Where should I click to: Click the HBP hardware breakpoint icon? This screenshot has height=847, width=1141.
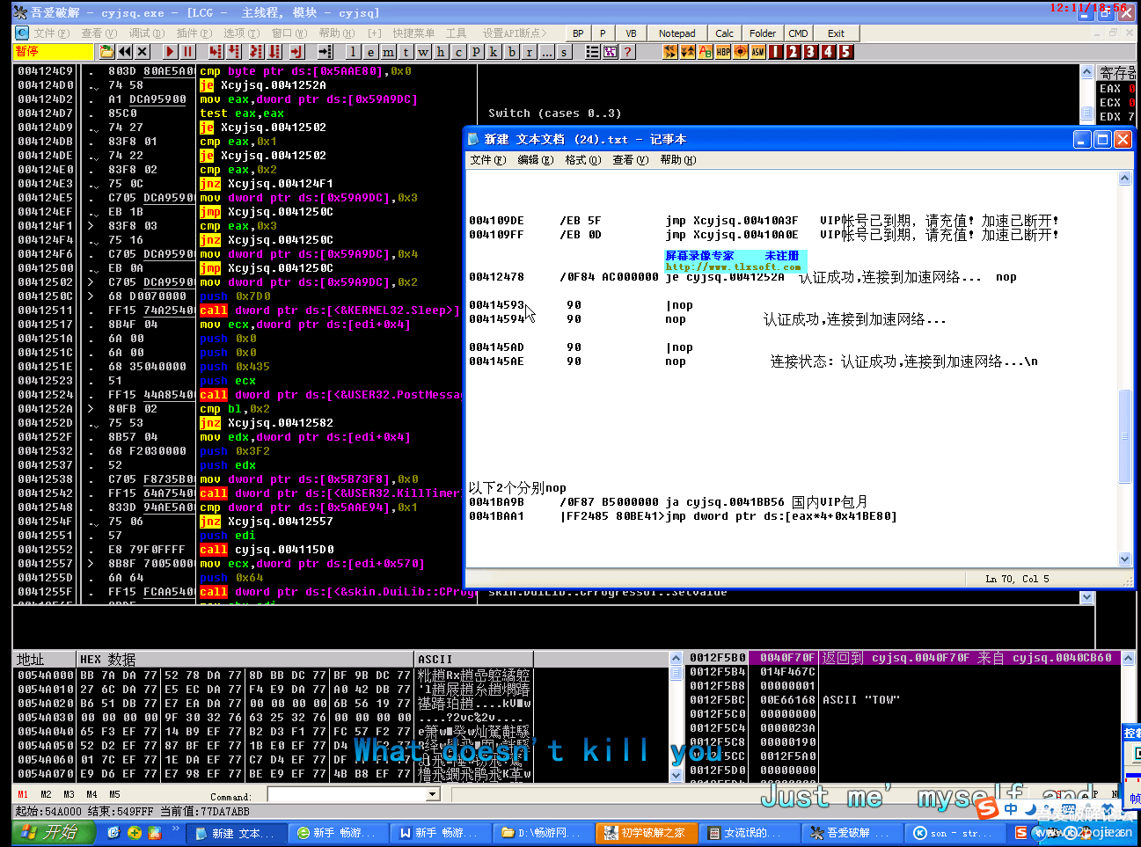click(x=722, y=51)
